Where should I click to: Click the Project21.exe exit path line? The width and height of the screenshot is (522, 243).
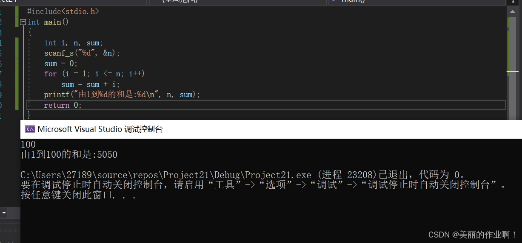[243, 175]
